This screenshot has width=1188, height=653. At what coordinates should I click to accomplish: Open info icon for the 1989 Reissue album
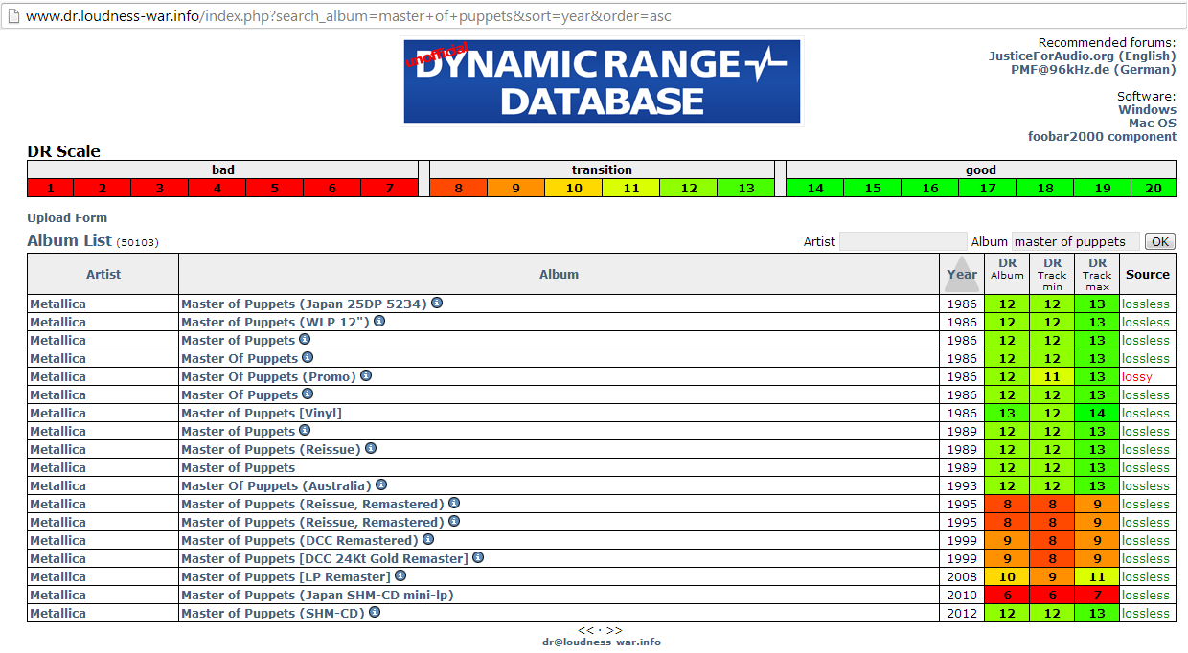click(370, 448)
